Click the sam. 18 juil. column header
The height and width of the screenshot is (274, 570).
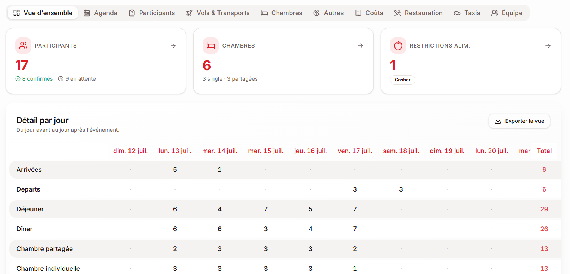click(401, 151)
